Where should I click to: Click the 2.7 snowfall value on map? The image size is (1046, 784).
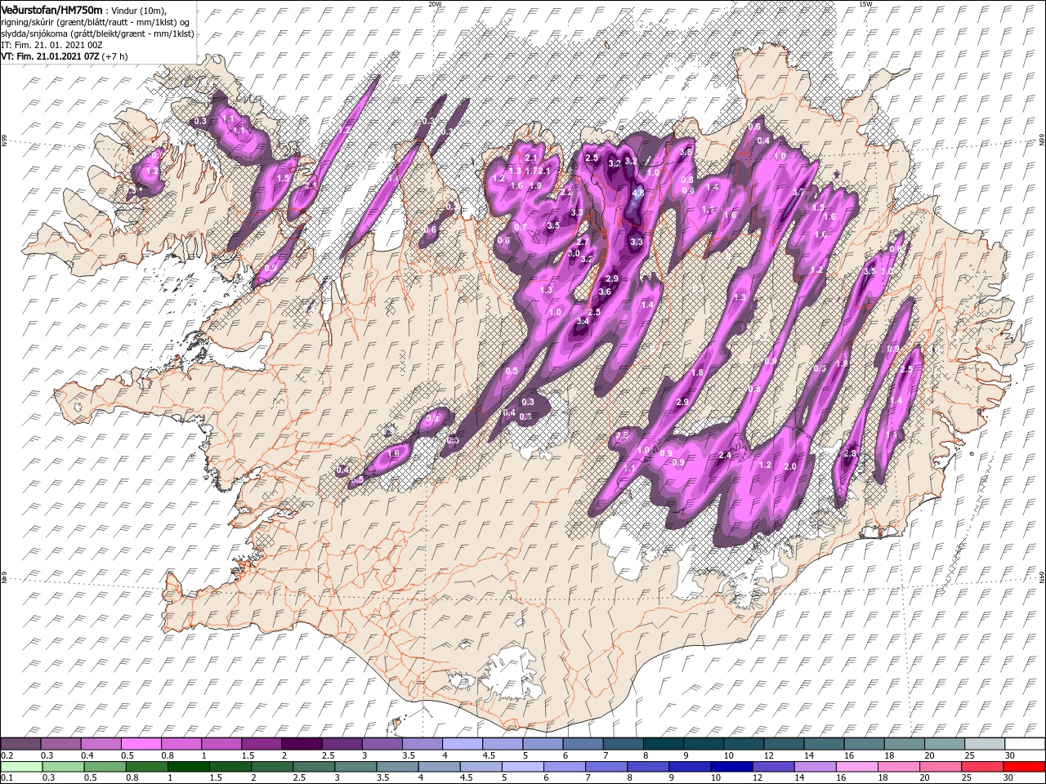(x=583, y=243)
